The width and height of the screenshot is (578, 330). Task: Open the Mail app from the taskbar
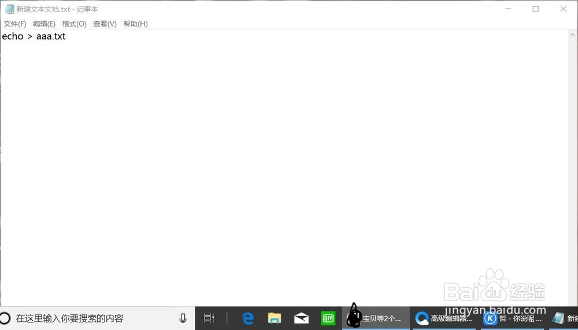[301, 318]
